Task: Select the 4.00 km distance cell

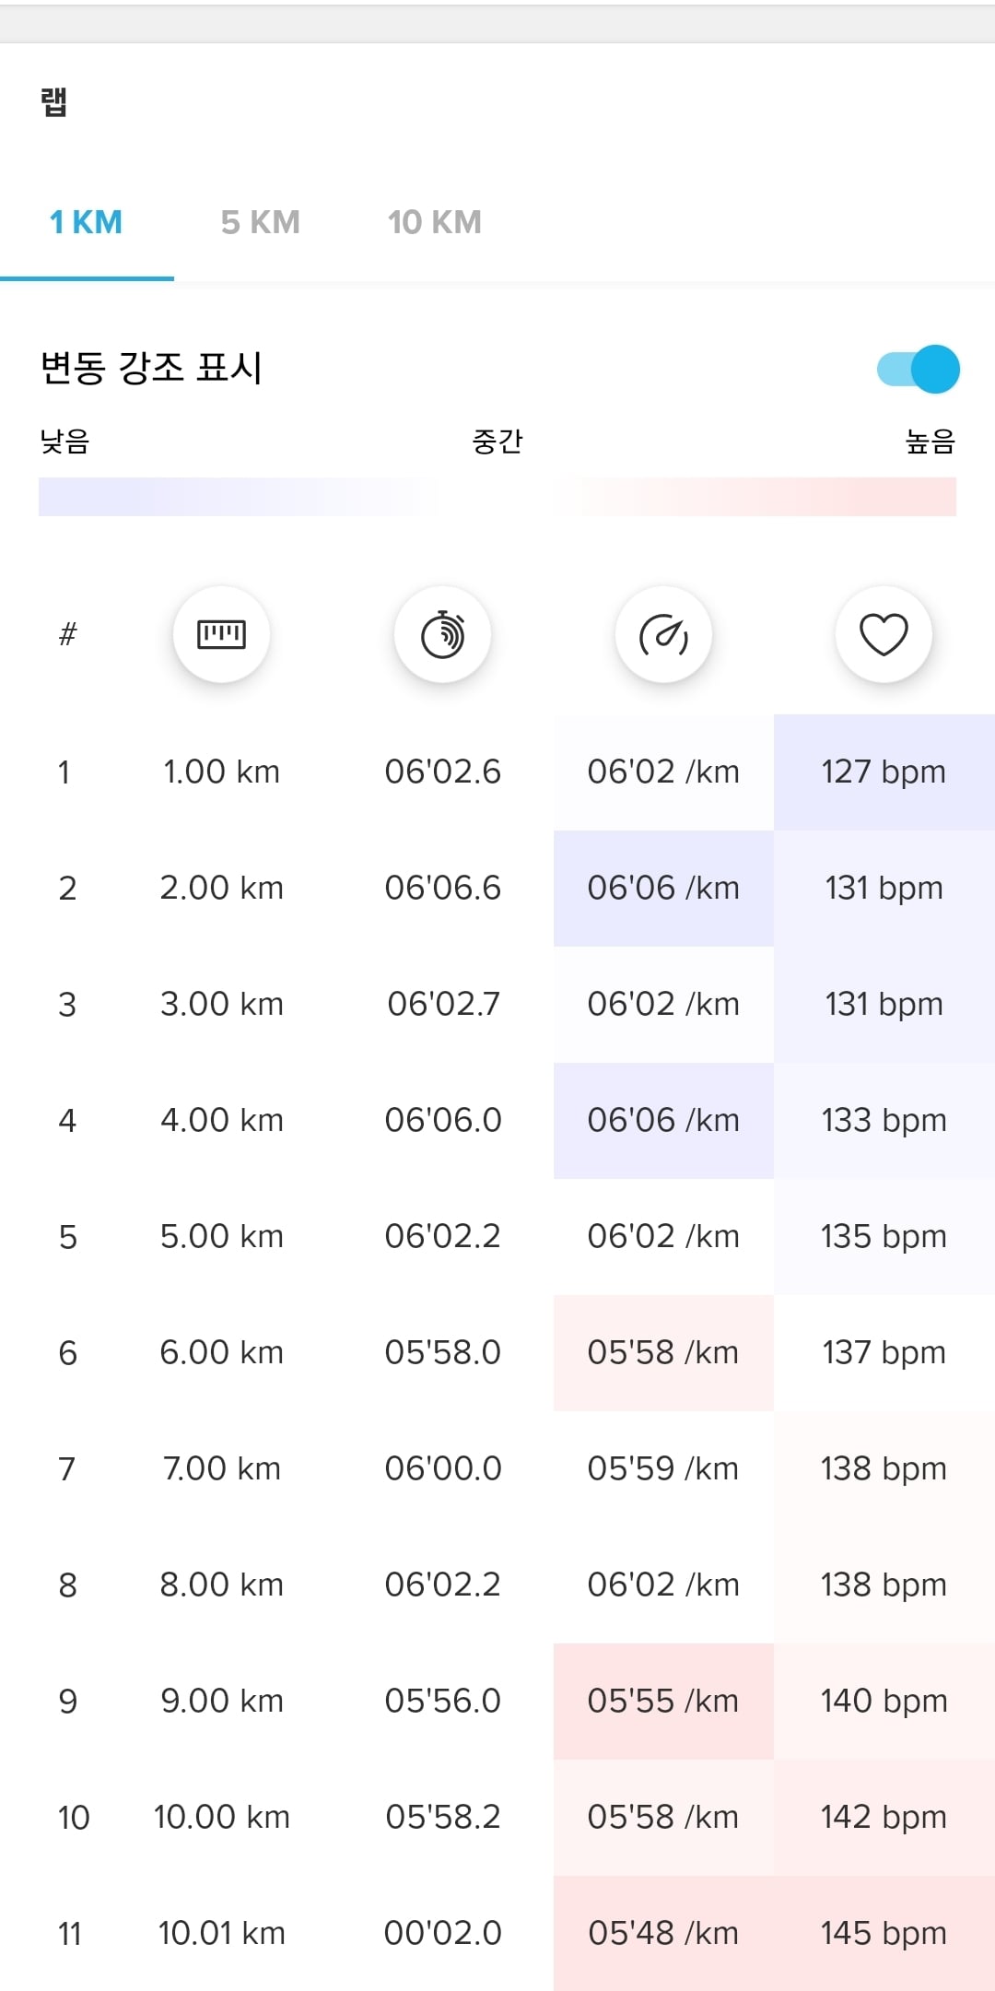Action: [x=222, y=1120]
